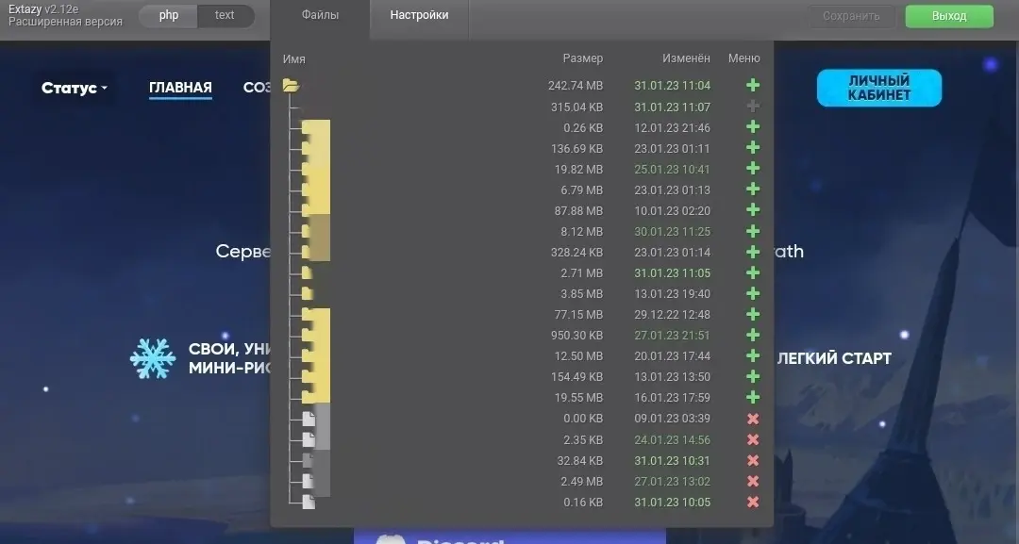The height and width of the screenshot is (544, 1019).
Task: Click the Изменён column header
Action: [x=686, y=58]
